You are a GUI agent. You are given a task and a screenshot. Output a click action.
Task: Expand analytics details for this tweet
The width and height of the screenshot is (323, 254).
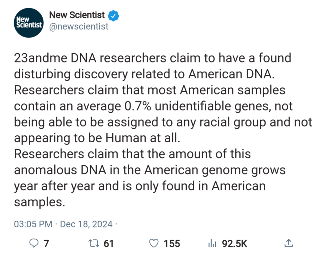coord(213,243)
